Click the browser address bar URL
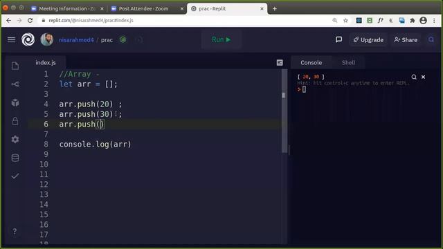Image resolution: width=443 pixels, height=249 pixels. pyautogui.click(x=91, y=20)
